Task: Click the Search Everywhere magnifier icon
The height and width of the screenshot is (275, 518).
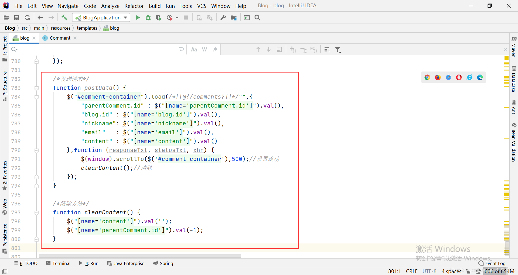Action: (x=257, y=18)
